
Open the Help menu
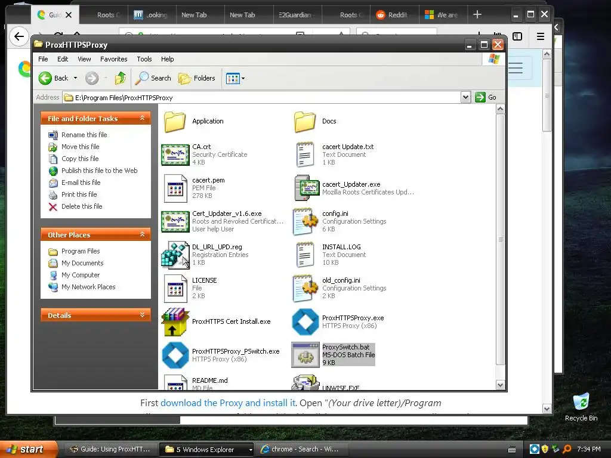tap(168, 59)
